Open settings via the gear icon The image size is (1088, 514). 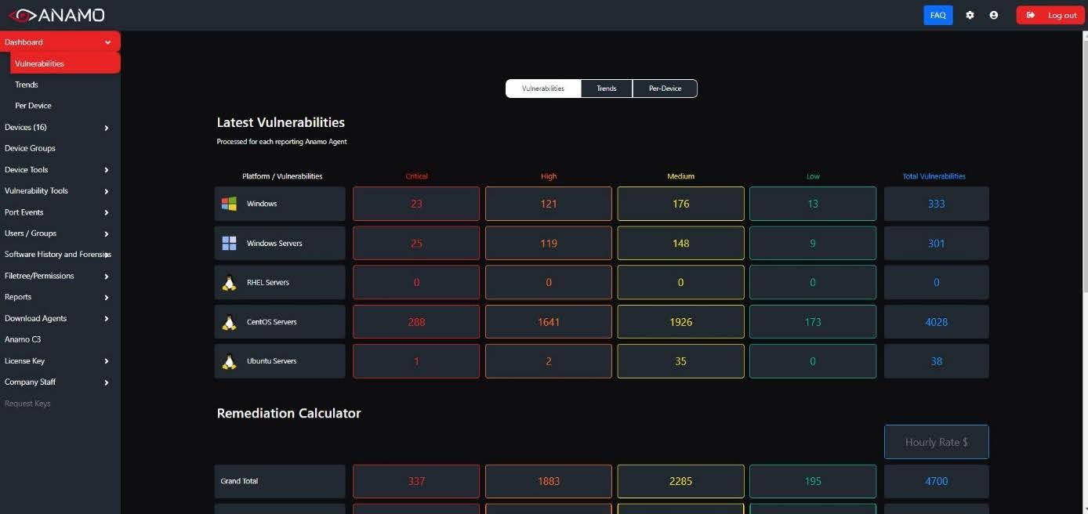pos(970,15)
